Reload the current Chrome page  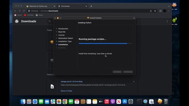[24, 11]
